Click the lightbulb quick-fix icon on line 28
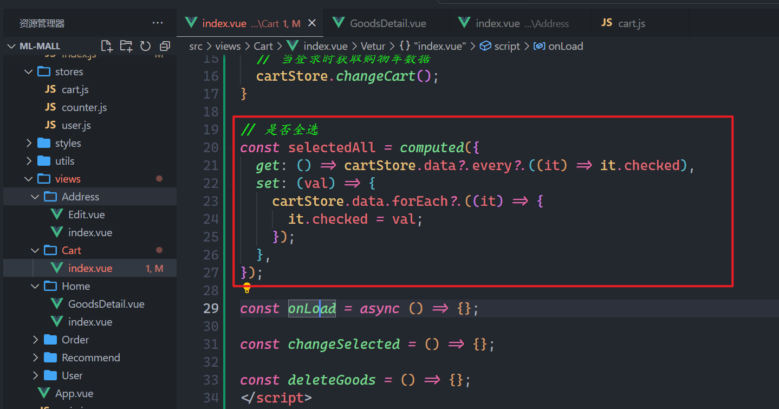Screen dimensions: 779x409 [247, 288]
